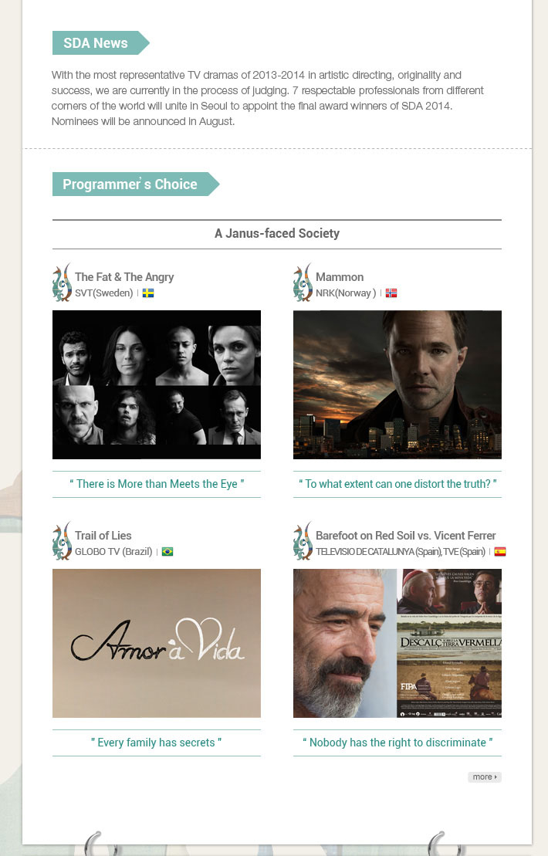Click the Brazil flag icon
The width and height of the screenshot is (548, 856).
167,552
